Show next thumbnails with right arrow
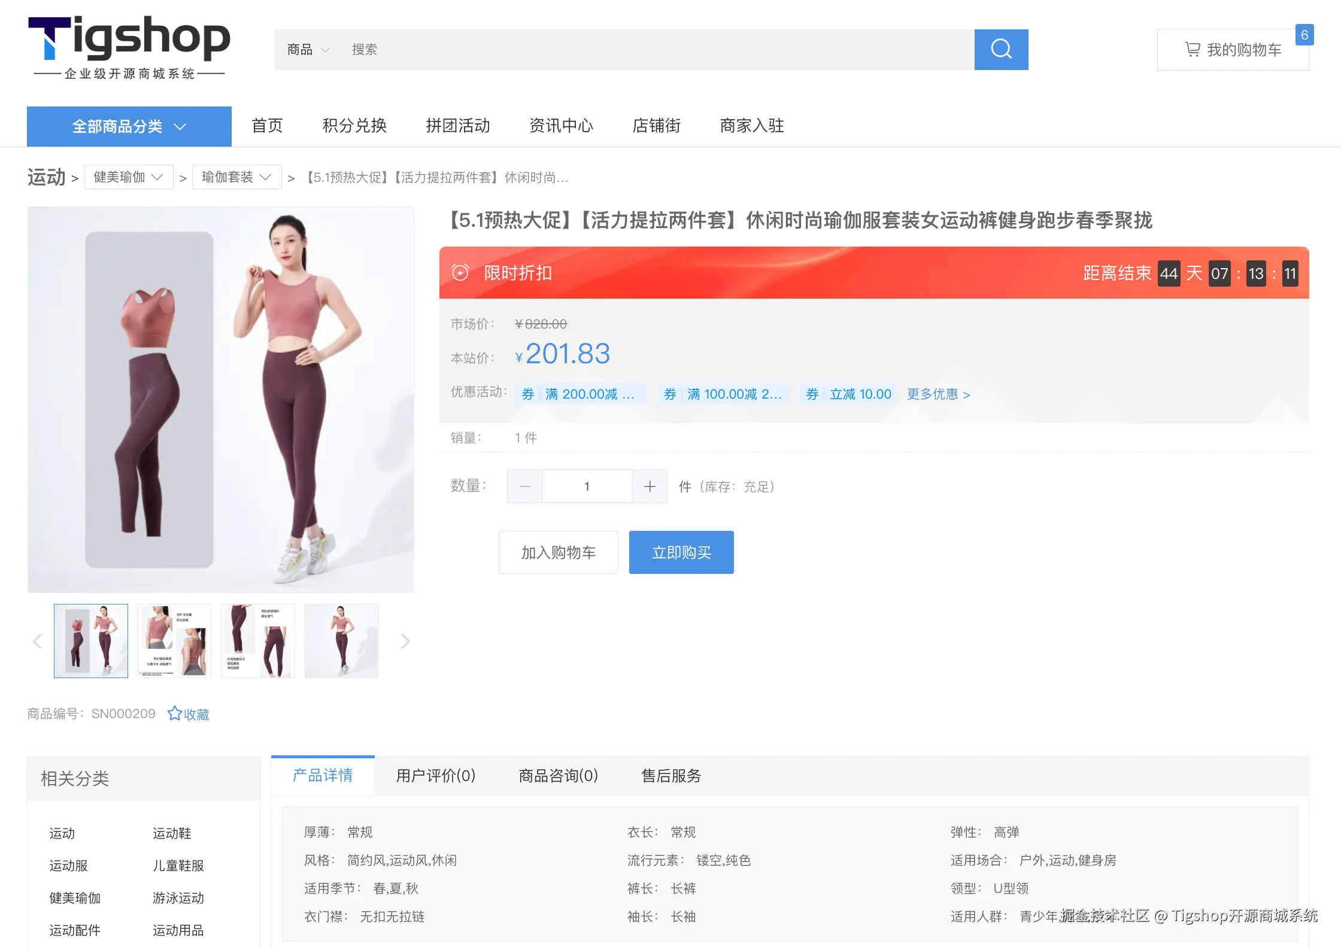Screen dimensions: 1341x948 pos(405,641)
